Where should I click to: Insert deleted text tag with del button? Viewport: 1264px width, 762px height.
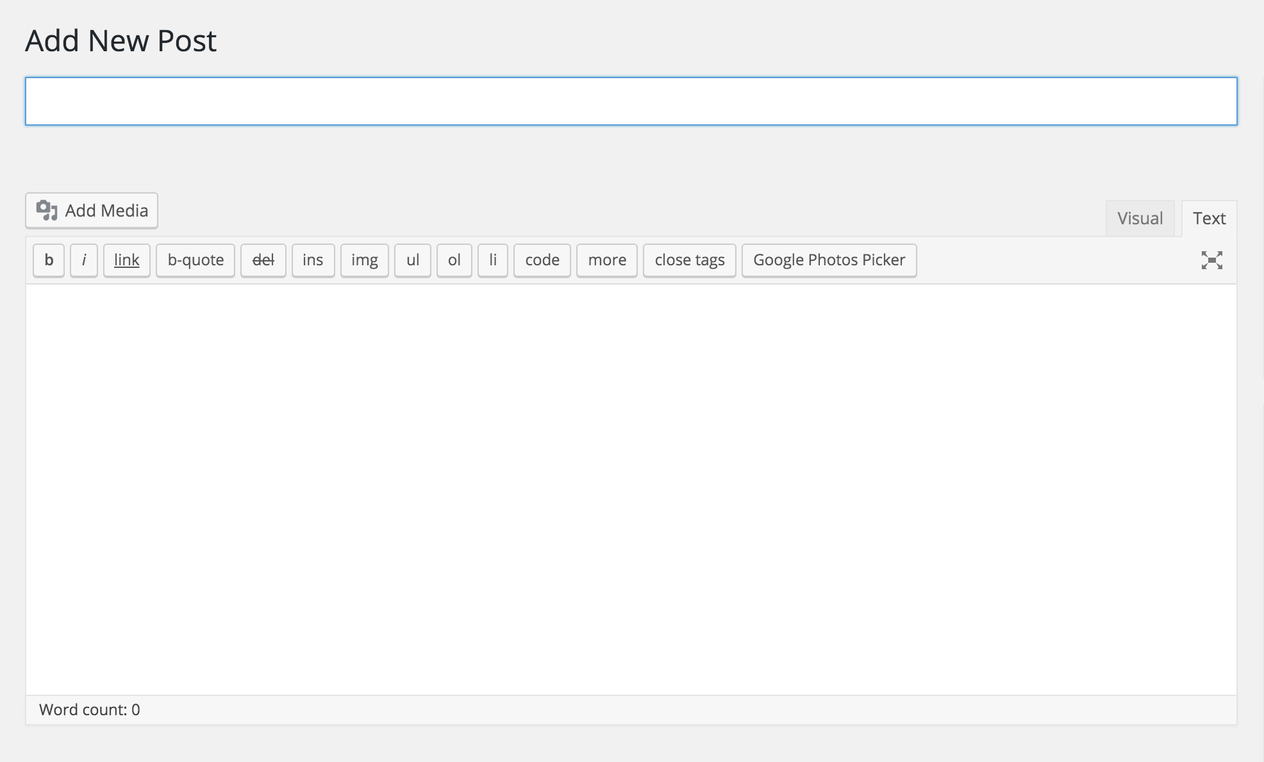[263, 260]
